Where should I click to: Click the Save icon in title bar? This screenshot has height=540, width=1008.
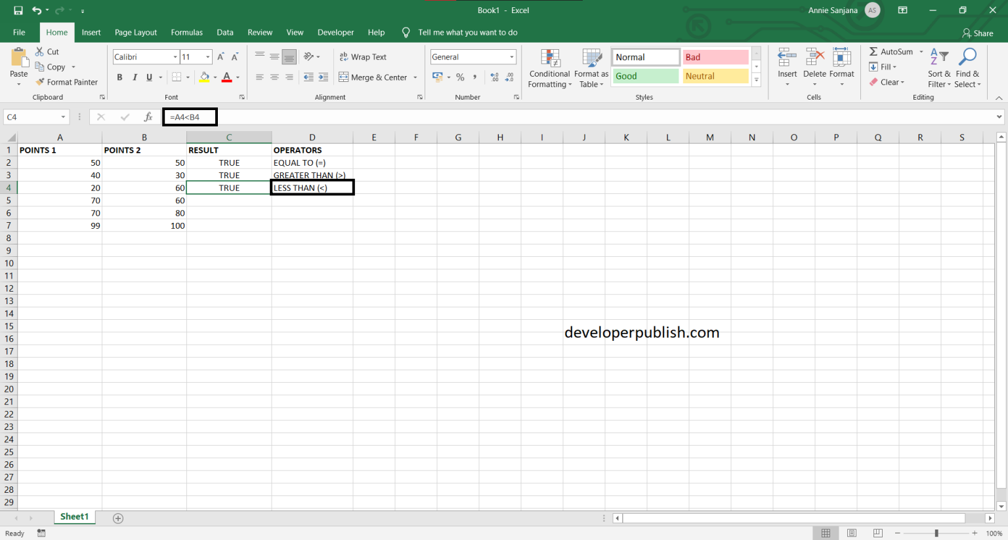click(18, 10)
